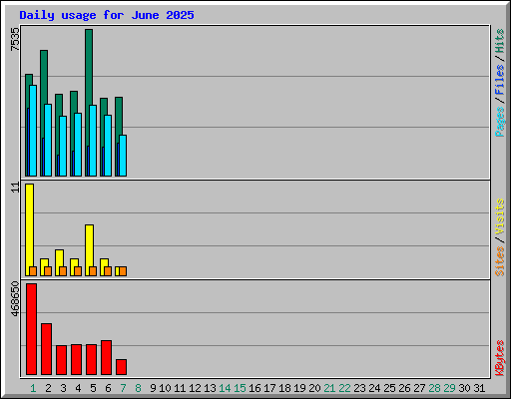Click day label 31 on the x-axis
This screenshot has height=399, width=511.
(x=479, y=388)
